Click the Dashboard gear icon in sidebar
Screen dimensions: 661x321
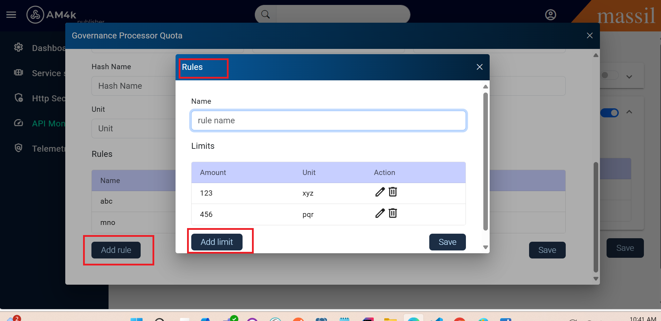18,48
